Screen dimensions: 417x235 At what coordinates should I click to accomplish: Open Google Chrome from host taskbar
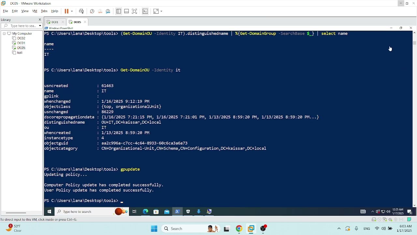[239, 228]
